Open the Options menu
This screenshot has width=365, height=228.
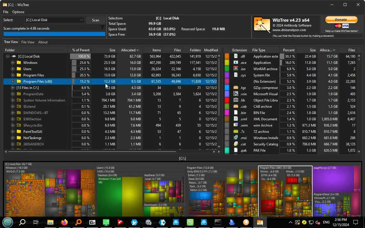pos(18,12)
